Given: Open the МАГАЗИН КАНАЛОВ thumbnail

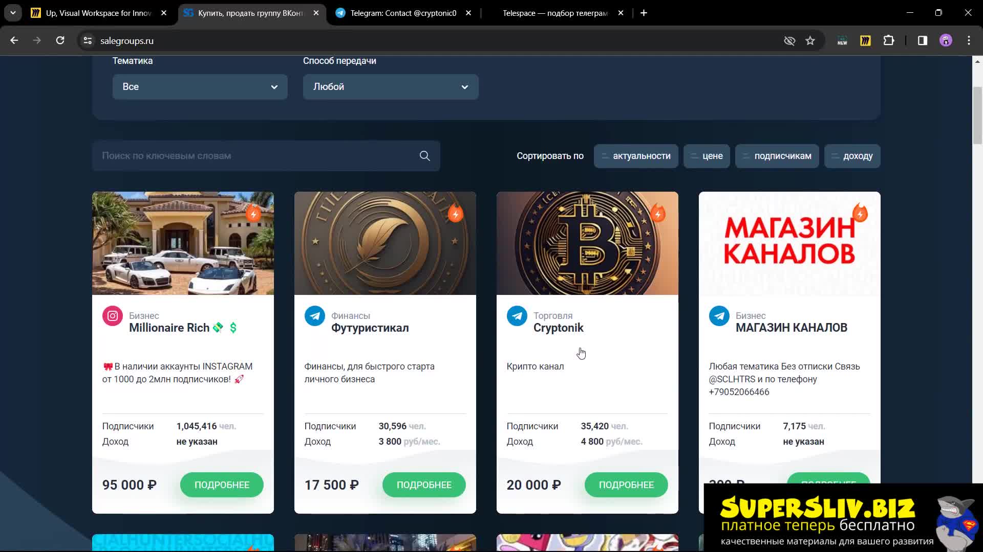Looking at the screenshot, I should pos(789,243).
